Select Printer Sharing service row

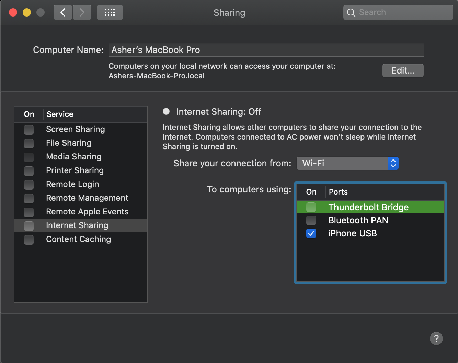coord(81,171)
